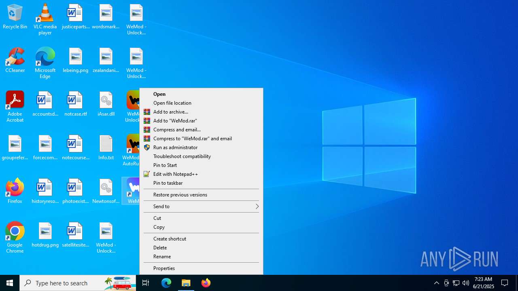This screenshot has width=518, height=291.
Task: Open File Explorer from the taskbar
Action: pos(186,283)
